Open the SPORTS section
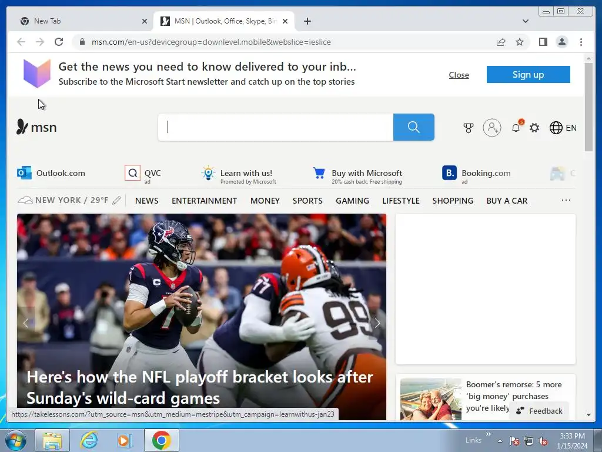 [307, 201]
